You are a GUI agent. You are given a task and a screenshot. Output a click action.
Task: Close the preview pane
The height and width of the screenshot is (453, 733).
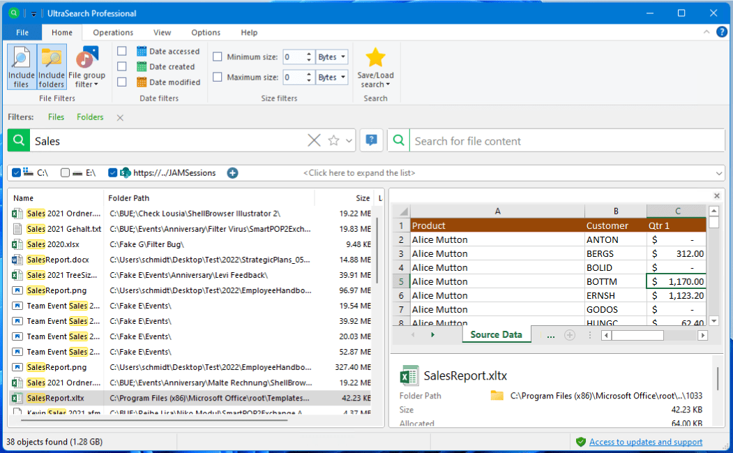coord(717,196)
